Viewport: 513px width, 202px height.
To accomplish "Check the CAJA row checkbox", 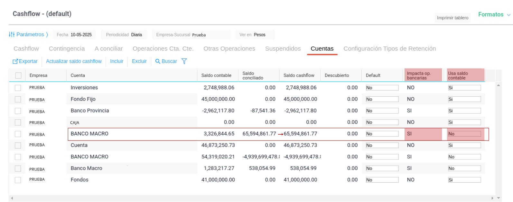I will (18, 122).
